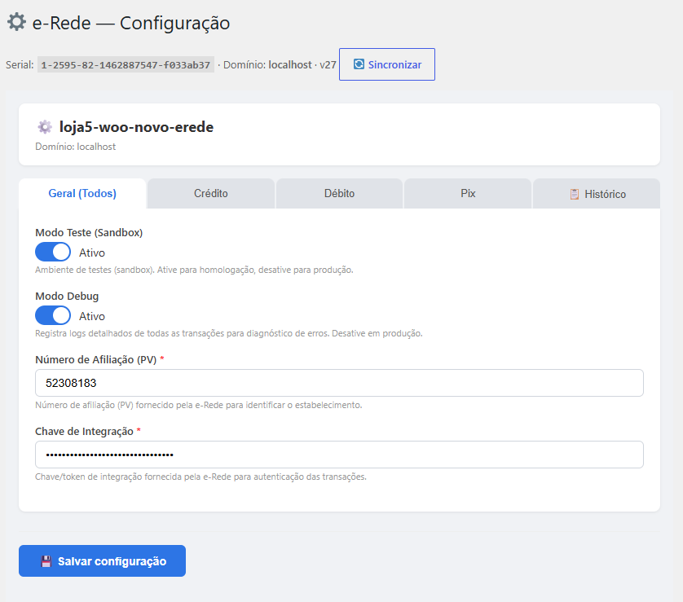Click the clipboard icon on Histórico tab
This screenshot has width=683, height=602.
point(575,194)
